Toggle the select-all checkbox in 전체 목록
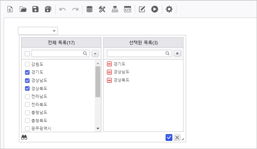The image size is (257, 149). click(27, 53)
